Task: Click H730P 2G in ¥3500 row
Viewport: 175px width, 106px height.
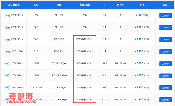Action: tap(121, 87)
